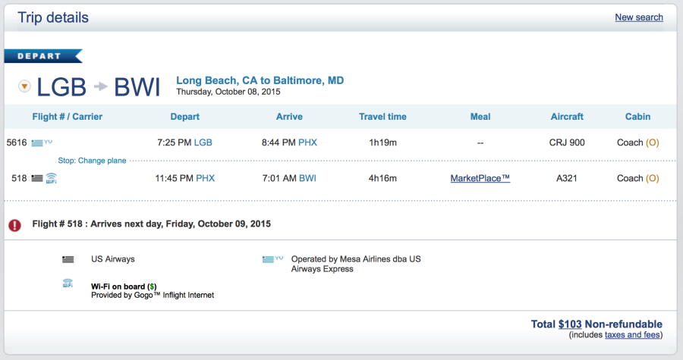Open the Long Beach, CA to Baltimore, MD link
Image resolution: width=683 pixels, height=360 pixels.
260,80
